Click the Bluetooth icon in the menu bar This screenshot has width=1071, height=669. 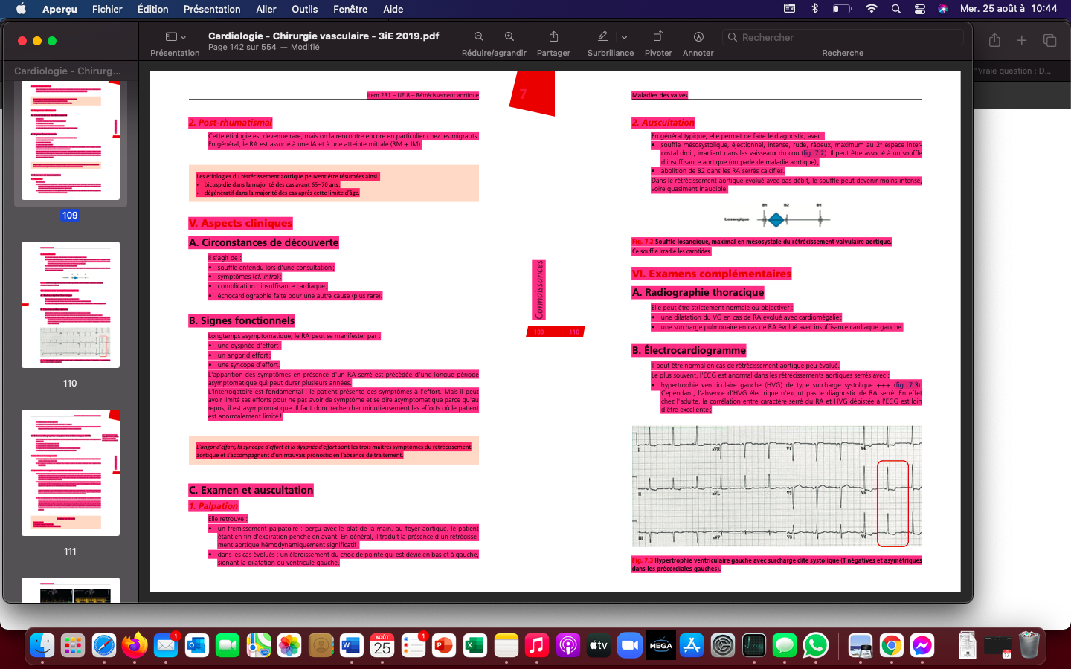click(815, 9)
